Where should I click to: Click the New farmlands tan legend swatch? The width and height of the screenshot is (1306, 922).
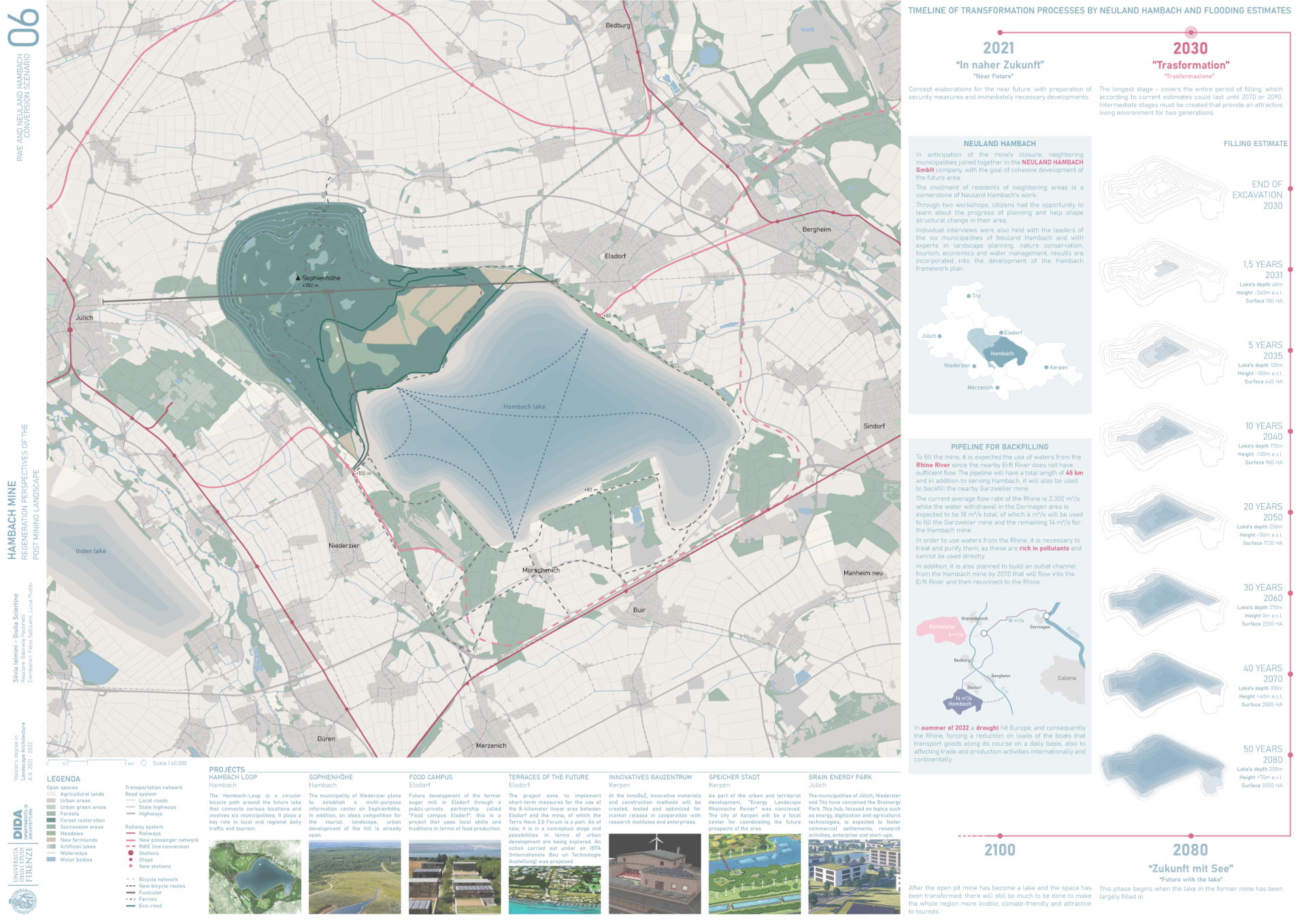tap(51, 840)
